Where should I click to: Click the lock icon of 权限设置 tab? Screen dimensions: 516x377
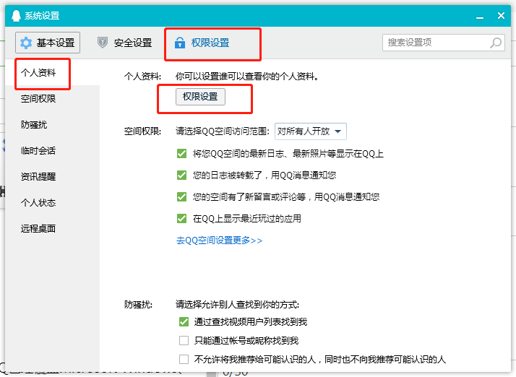pyautogui.click(x=180, y=43)
